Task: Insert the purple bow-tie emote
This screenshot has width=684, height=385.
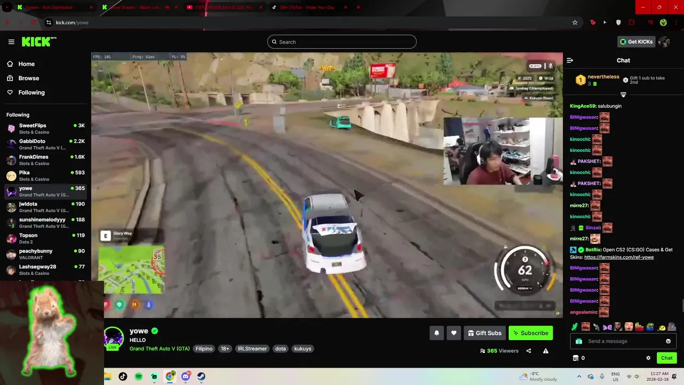Action: (607, 327)
